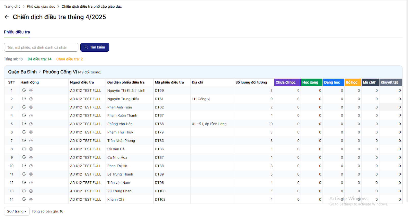The image size is (408, 217).
Task: Print the DT96 form for Trần văn Nam
Action: click(31, 183)
